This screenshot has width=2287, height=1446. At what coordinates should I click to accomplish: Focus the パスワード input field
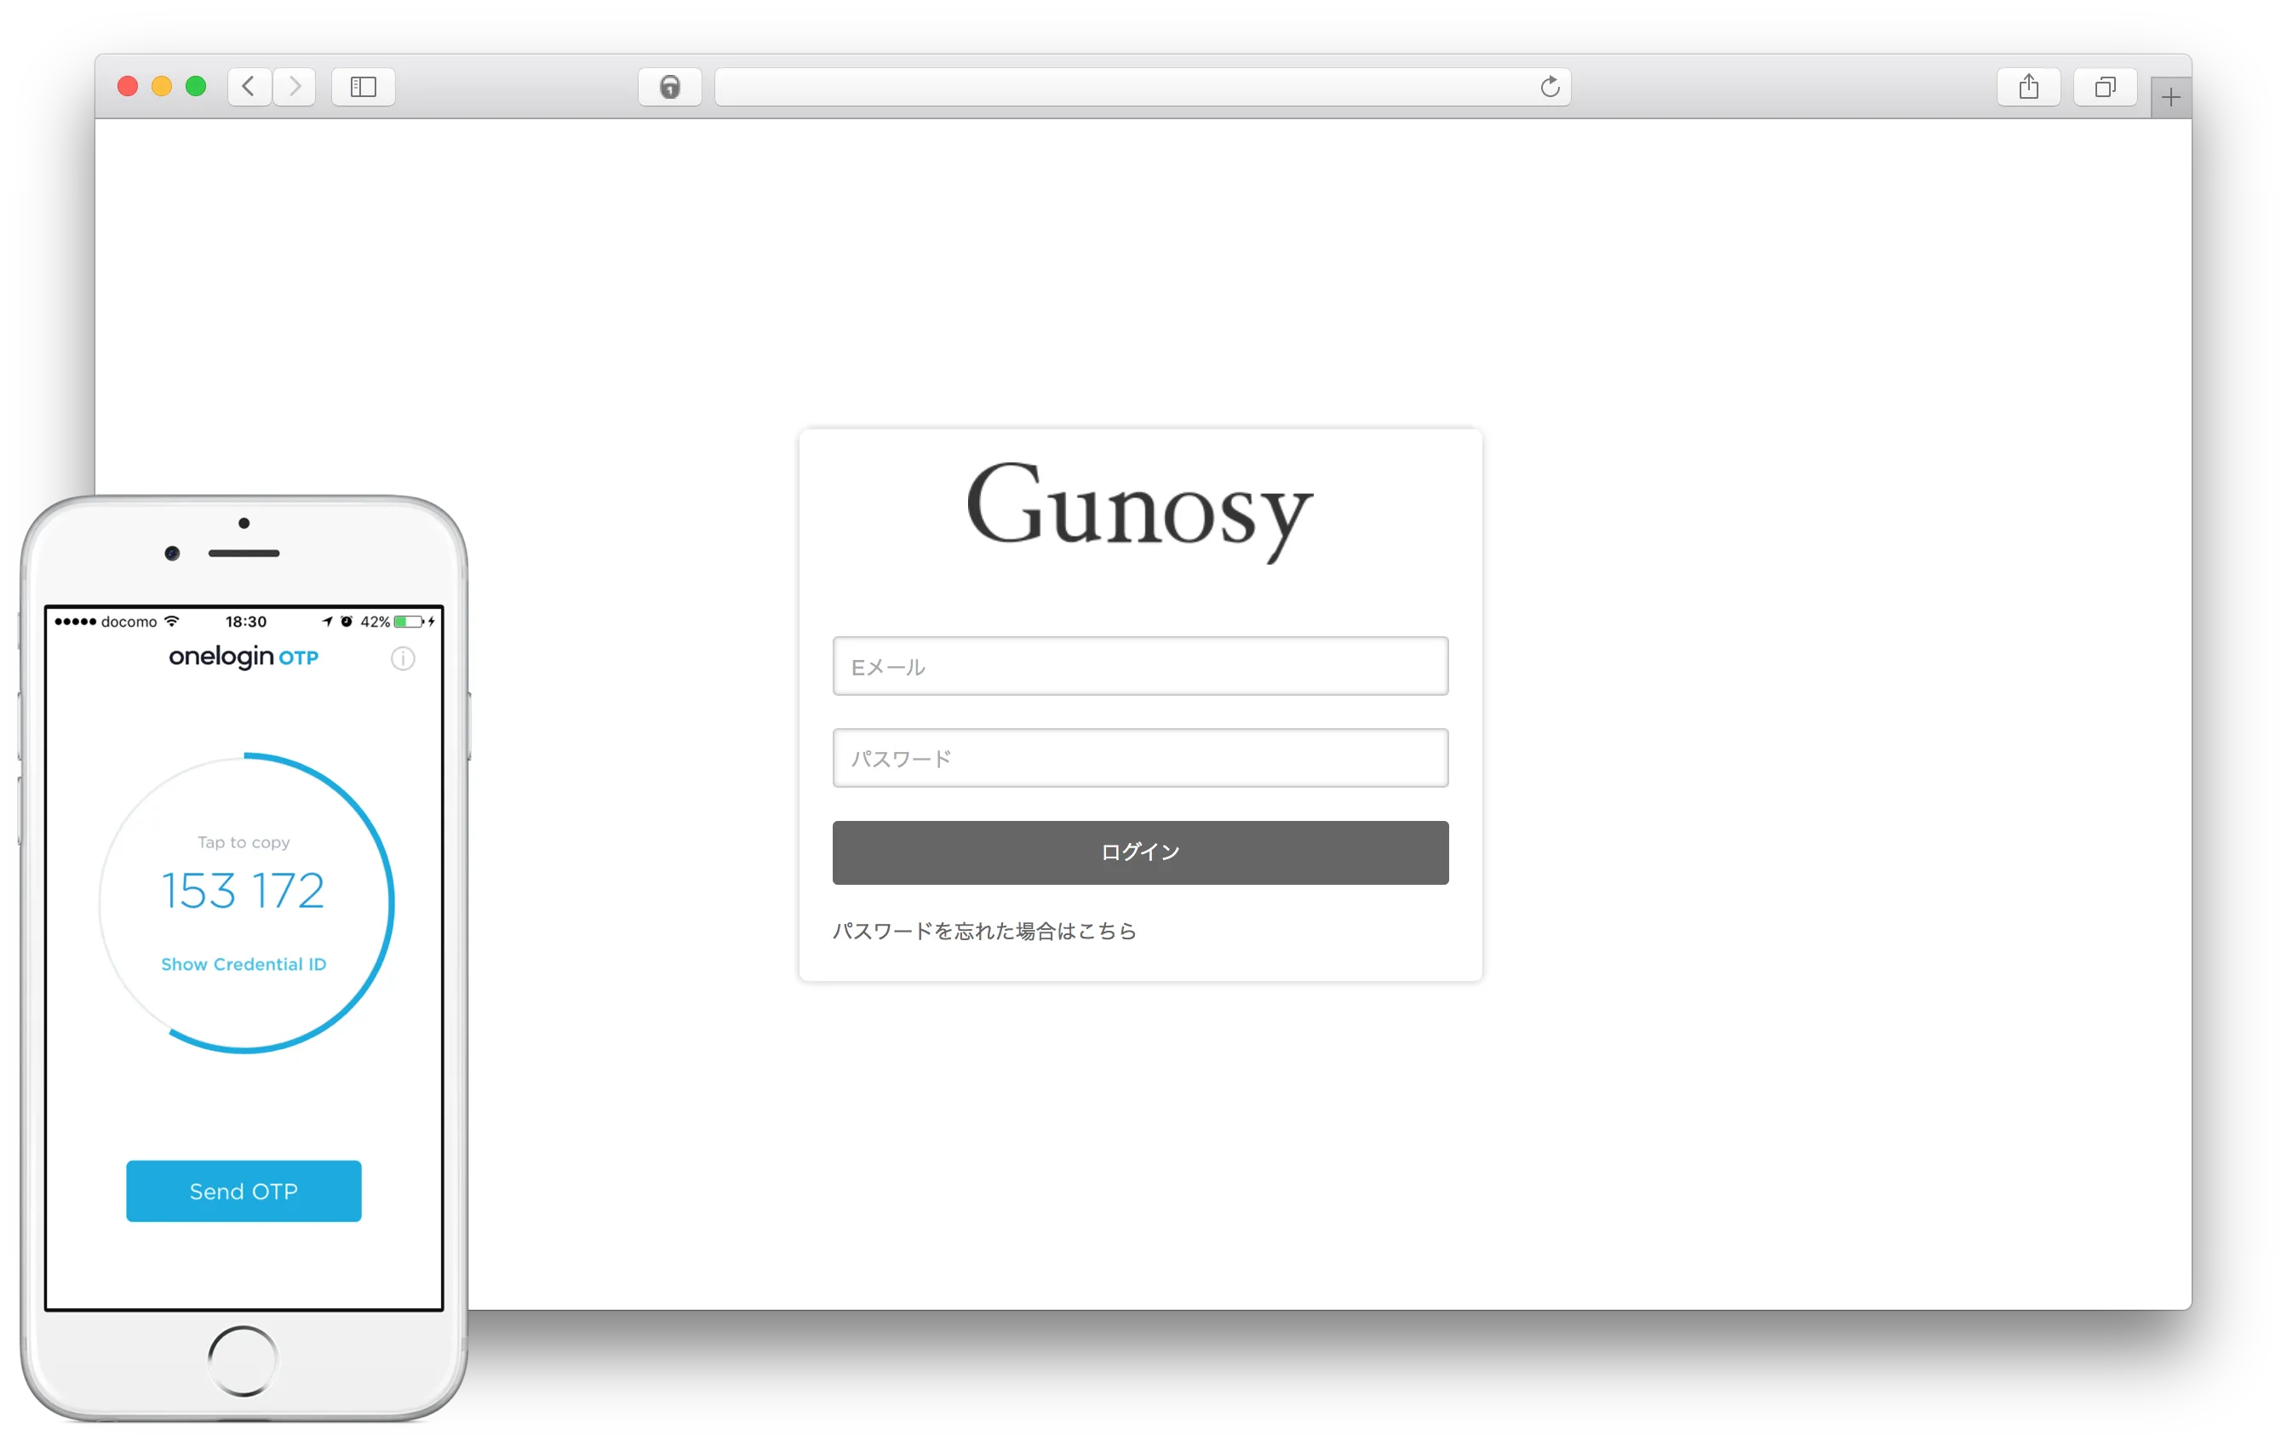coord(1140,758)
